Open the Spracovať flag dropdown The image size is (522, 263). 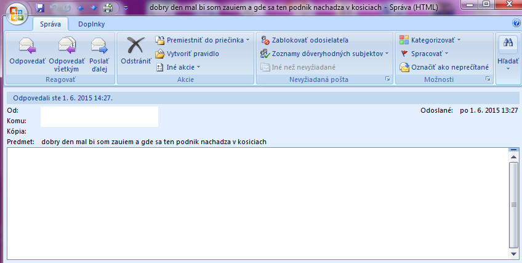tap(424, 54)
